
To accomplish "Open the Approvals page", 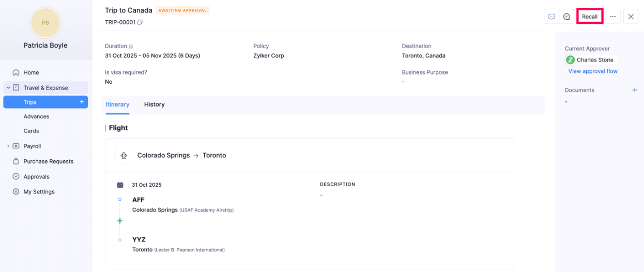I will click(36, 176).
